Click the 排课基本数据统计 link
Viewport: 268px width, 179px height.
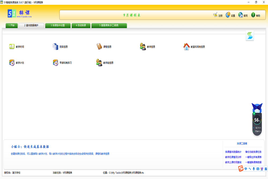[x=233, y=152]
